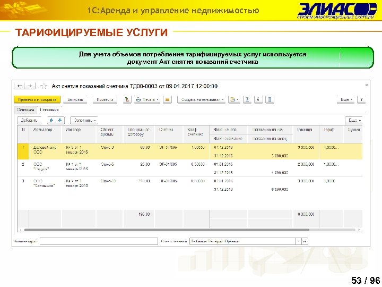Open the selected 'Ответственный' item button
The width and height of the screenshot is (382, 287).
pyautogui.click(x=305, y=241)
